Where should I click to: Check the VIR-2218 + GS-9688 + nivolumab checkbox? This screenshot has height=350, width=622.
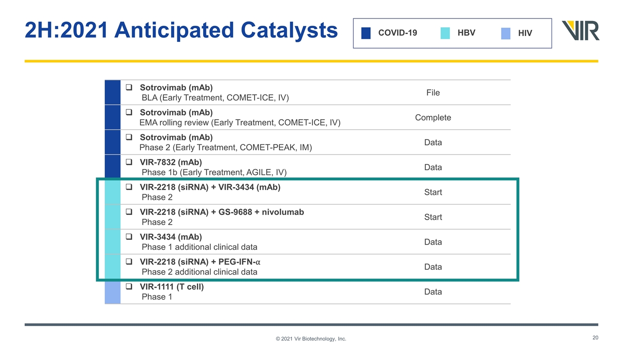(129, 212)
